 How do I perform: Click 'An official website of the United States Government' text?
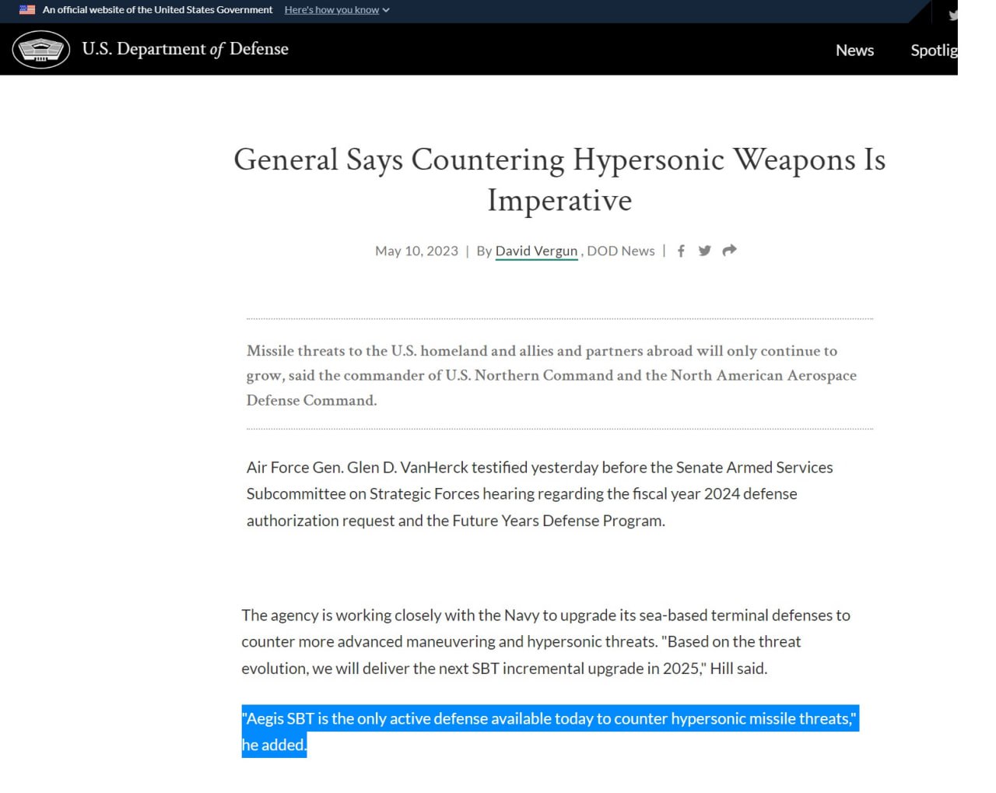(x=157, y=10)
